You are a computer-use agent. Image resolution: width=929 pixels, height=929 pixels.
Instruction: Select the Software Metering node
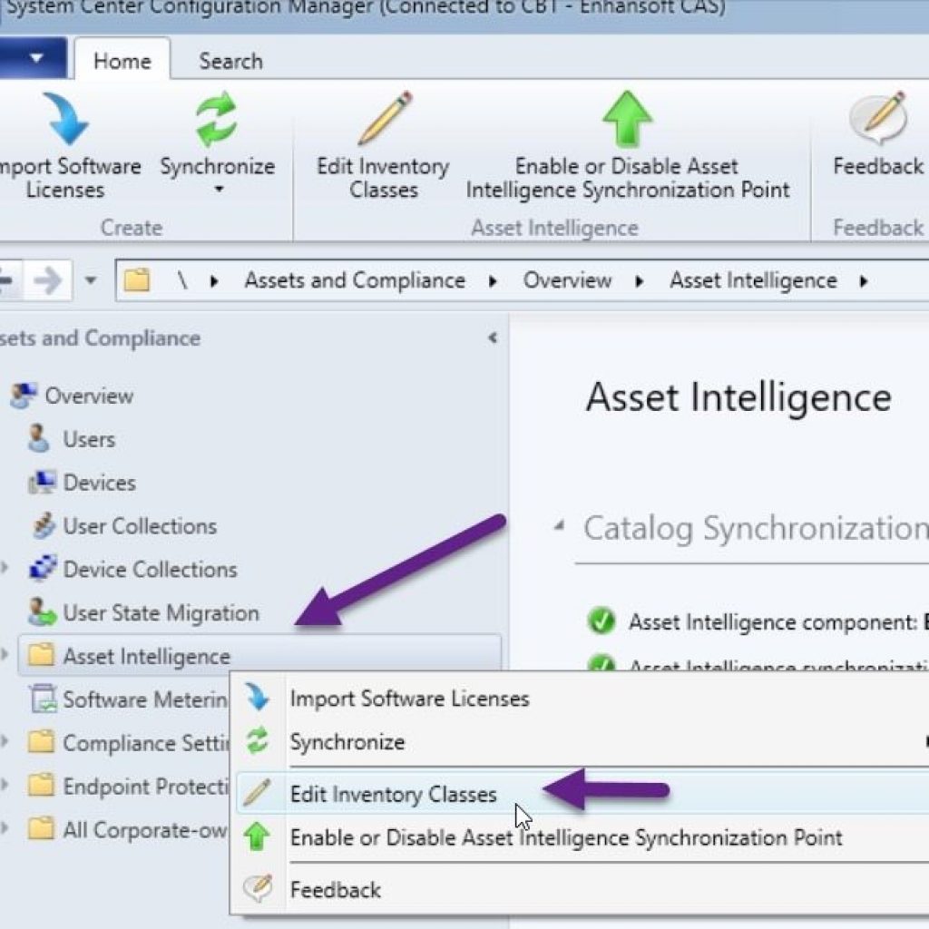129,699
